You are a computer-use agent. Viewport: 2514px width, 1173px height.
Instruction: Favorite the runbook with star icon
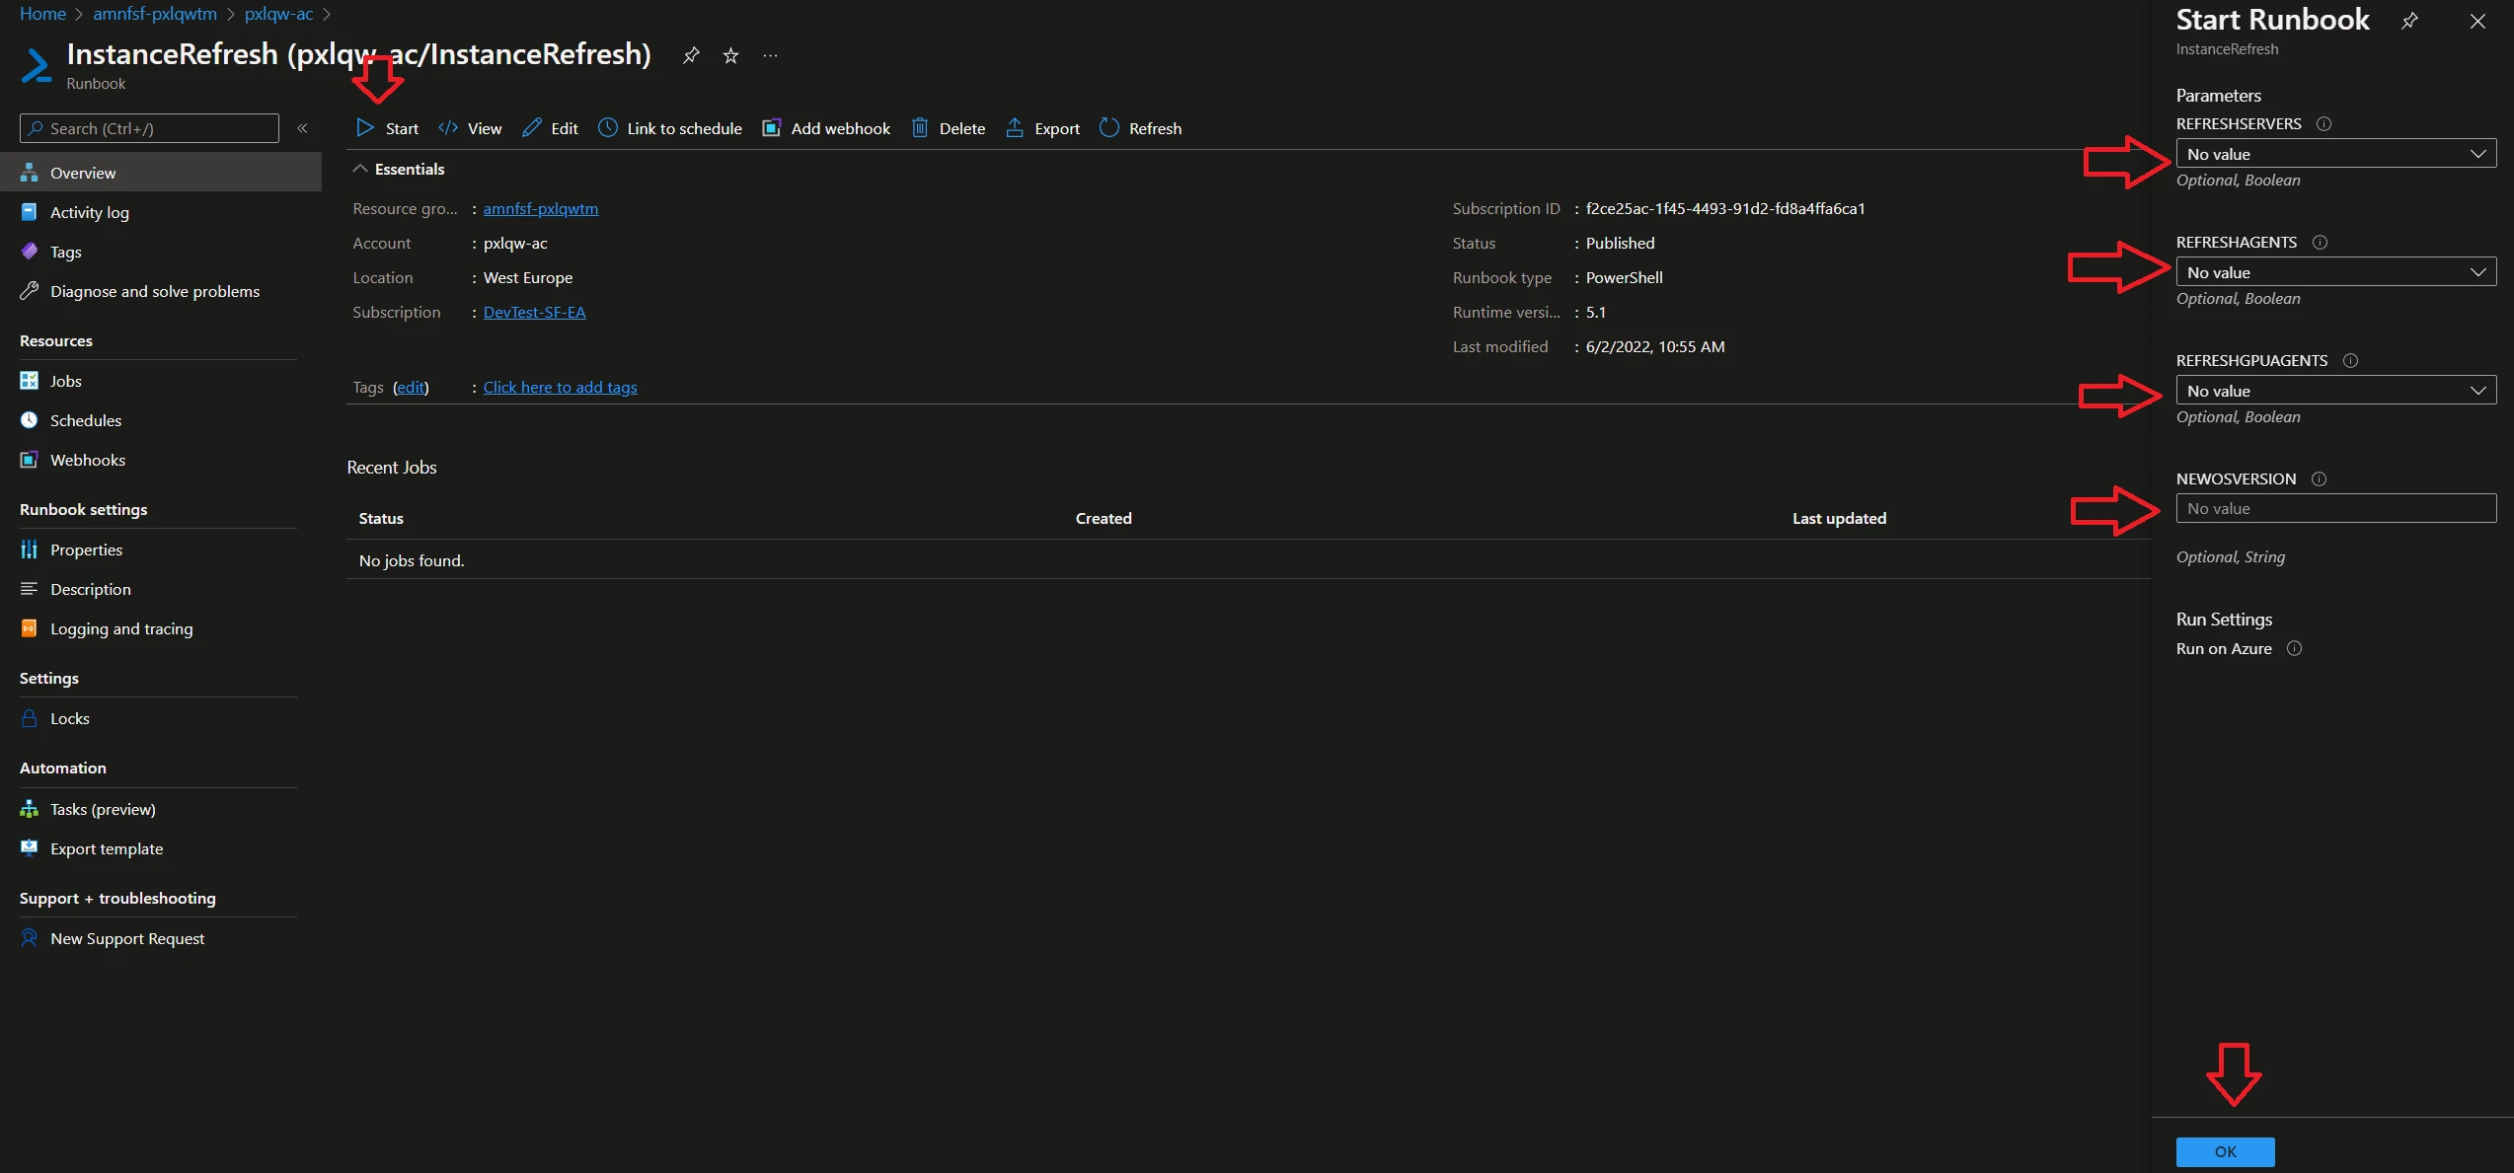pos(730,55)
